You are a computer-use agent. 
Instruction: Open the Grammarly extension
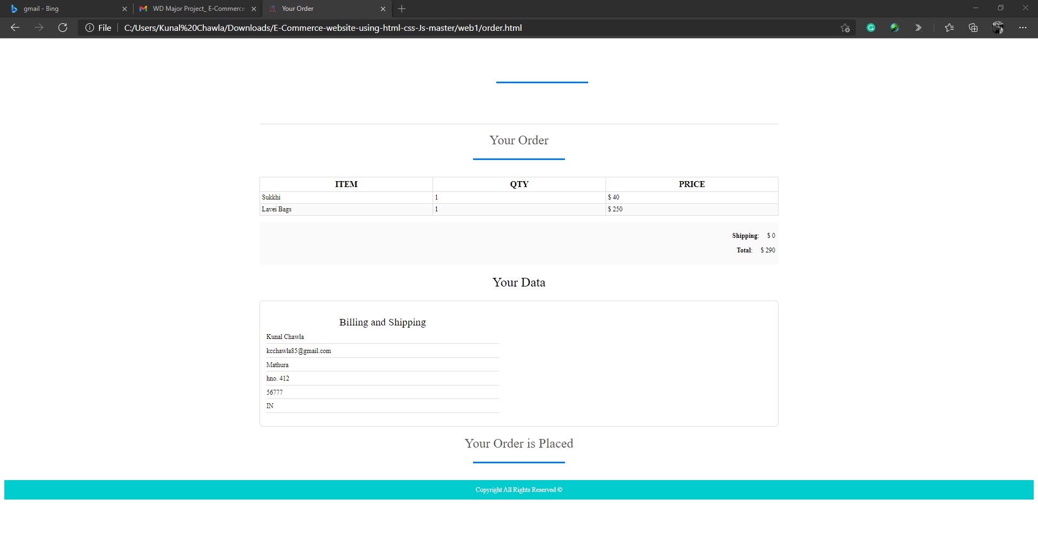coord(870,28)
